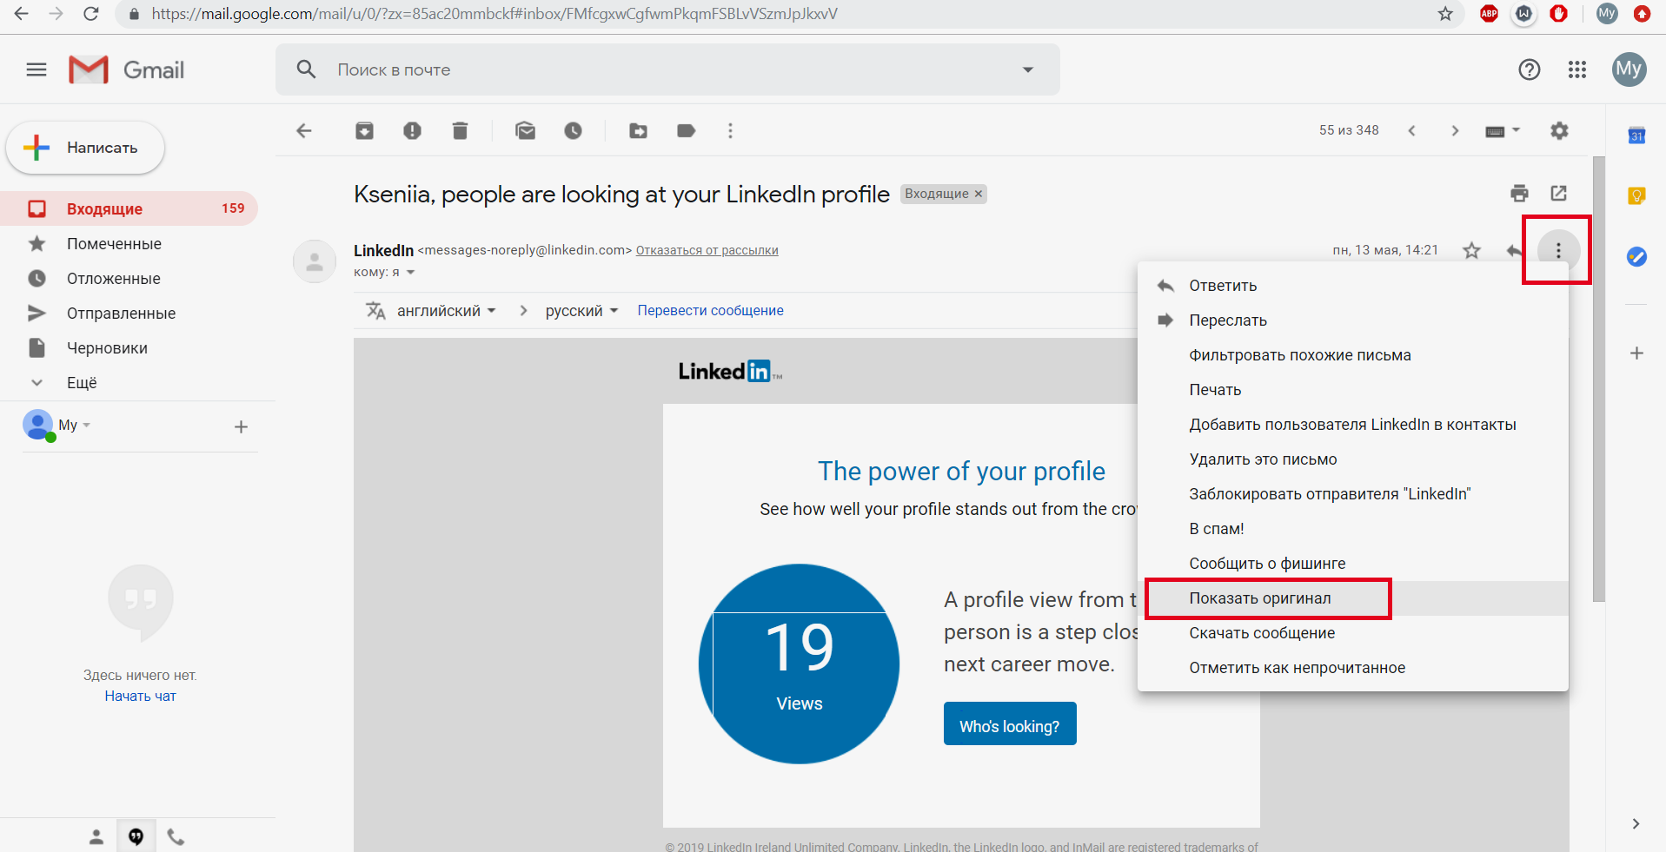This screenshot has width=1666, height=852.
Task: Mark the email as unread icon
Action: click(x=525, y=130)
